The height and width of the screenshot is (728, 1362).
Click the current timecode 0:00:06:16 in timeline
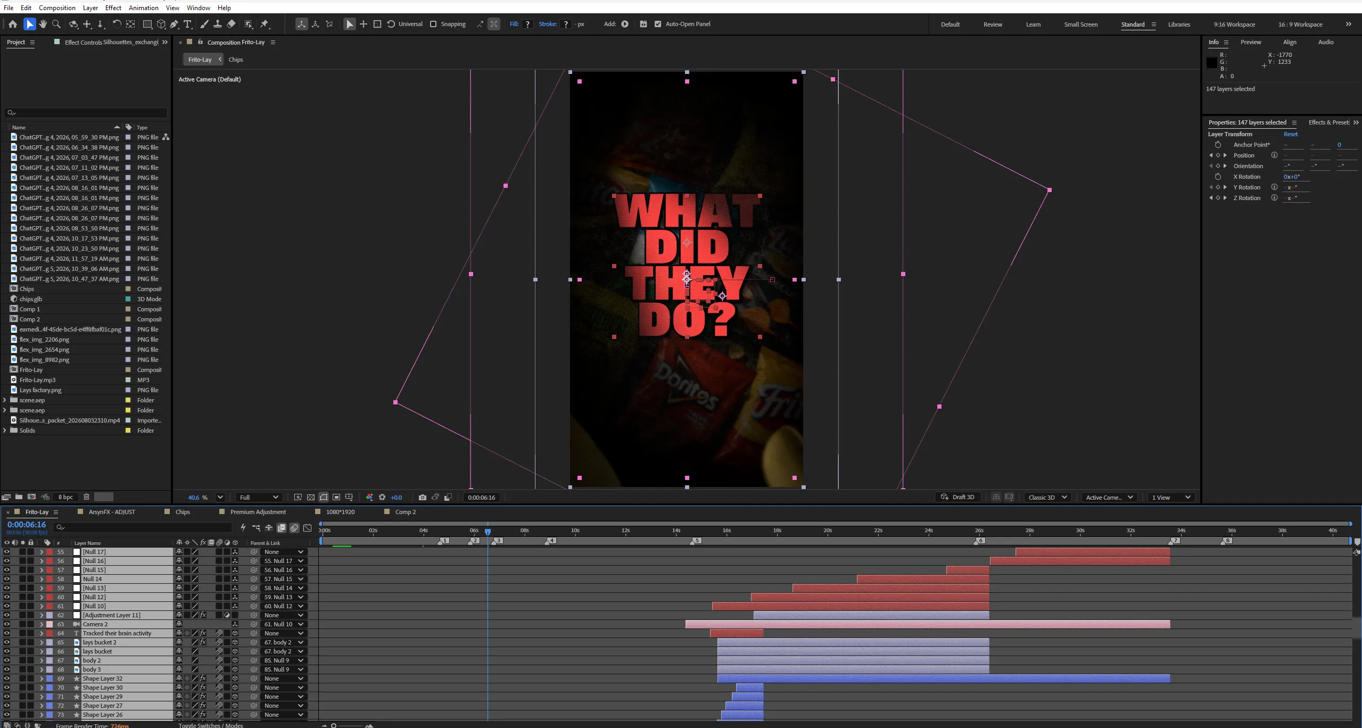click(x=27, y=525)
